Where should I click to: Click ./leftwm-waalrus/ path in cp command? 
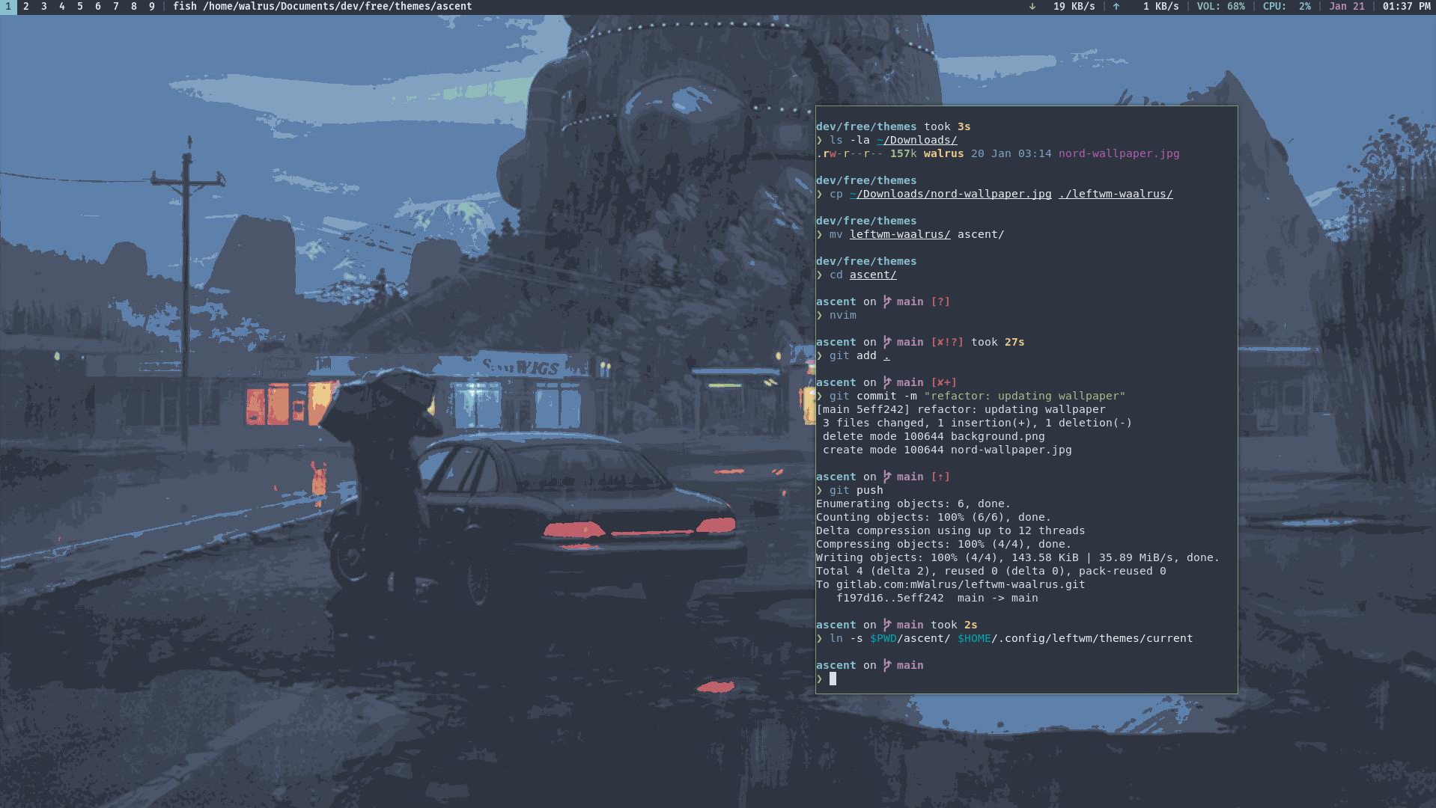1116,195
